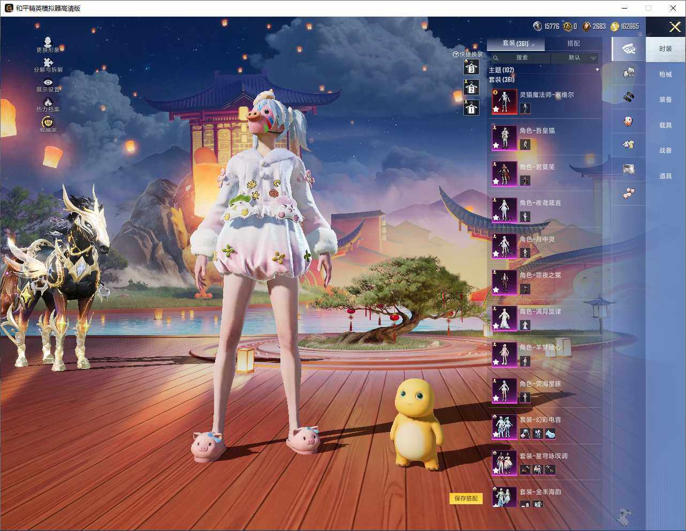The width and height of the screenshot is (686, 531).
Task: Click the 角色-羊梦糖心 name text
Action: [x=540, y=347]
